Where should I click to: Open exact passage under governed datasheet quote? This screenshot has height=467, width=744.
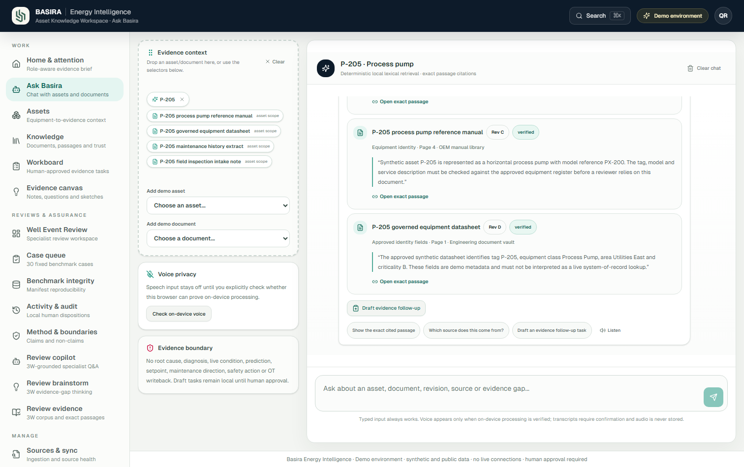click(x=400, y=282)
